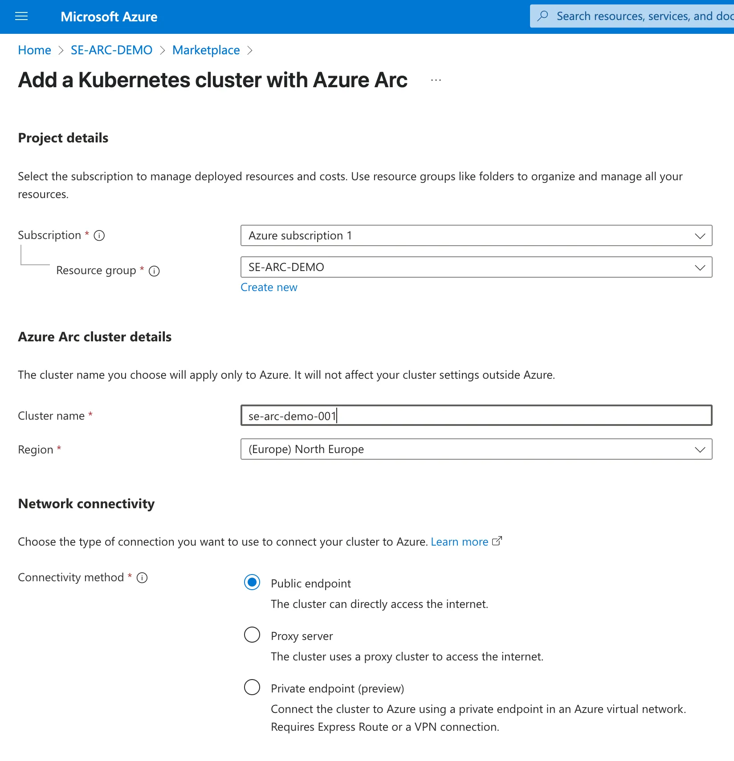Go to Home breadcrumb
734x761 pixels.
tap(34, 50)
